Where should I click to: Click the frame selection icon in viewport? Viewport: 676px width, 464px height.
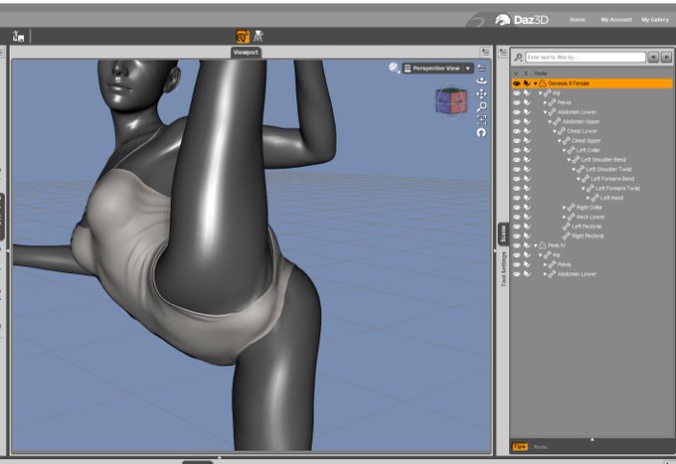point(481,119)
